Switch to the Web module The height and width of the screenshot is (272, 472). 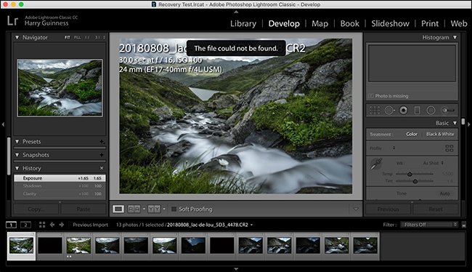[458, 23]
